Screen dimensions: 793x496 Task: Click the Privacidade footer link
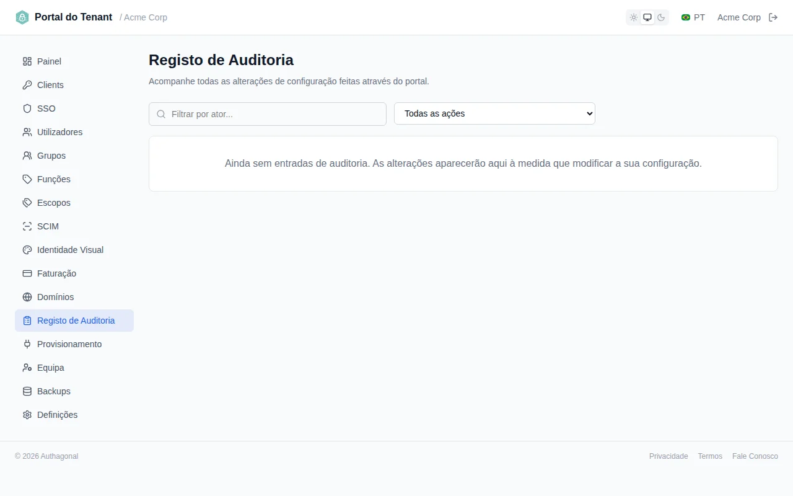[668, 456]
